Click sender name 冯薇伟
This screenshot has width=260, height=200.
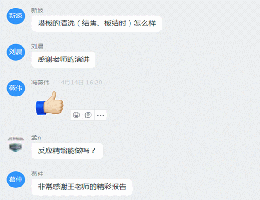tap(40, 83)
